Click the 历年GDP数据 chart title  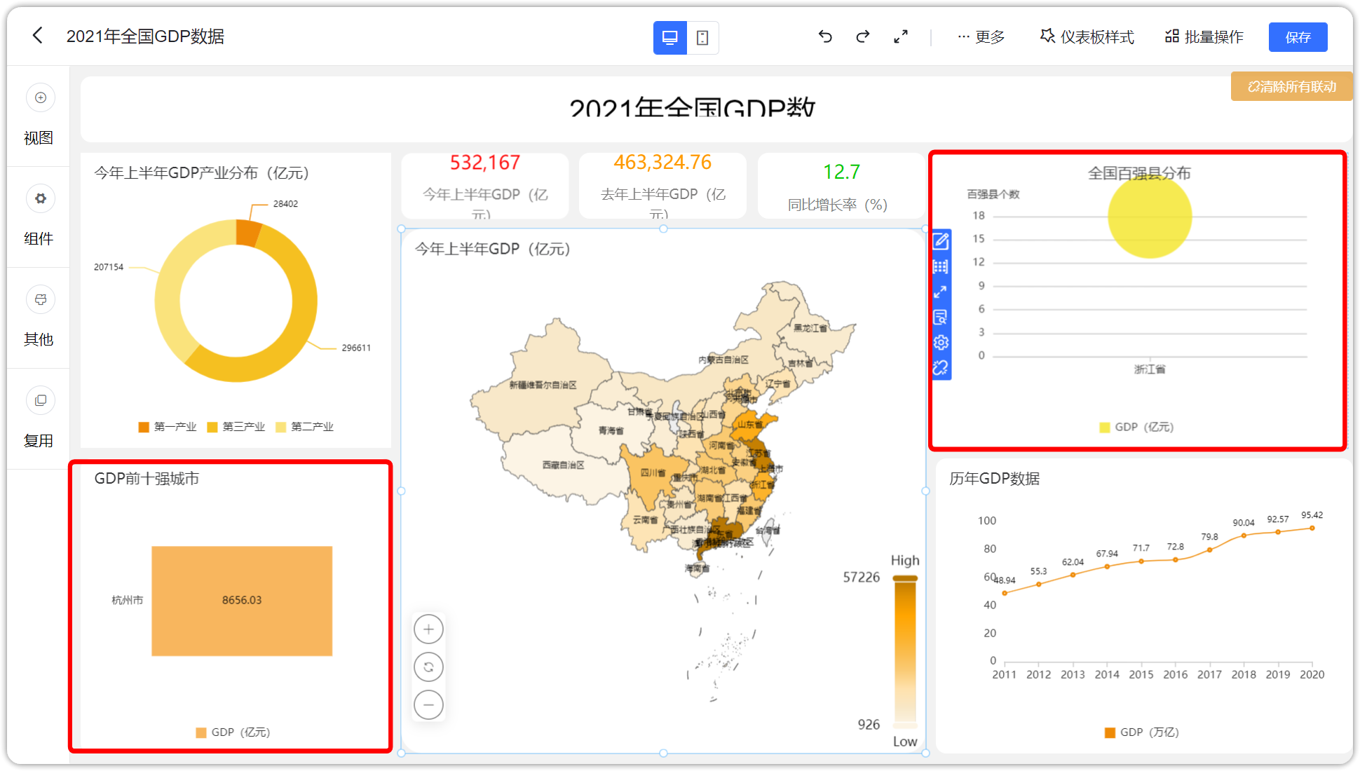[994, 479]
